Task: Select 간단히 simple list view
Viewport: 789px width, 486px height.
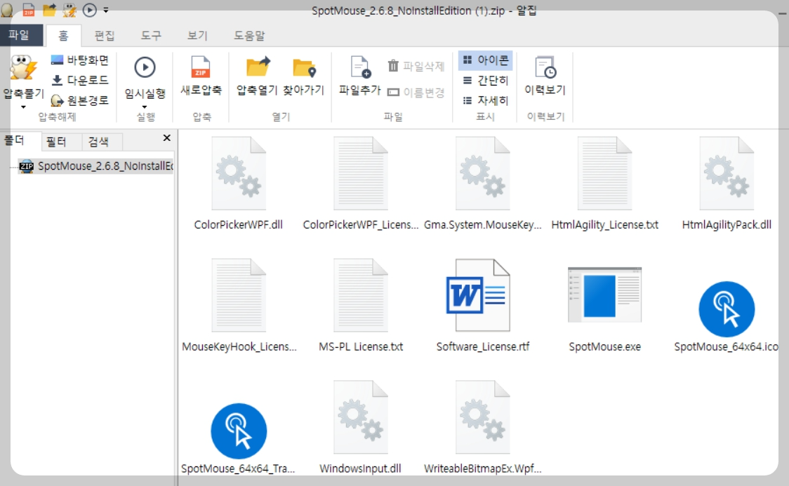Action: tap(486, 81)
